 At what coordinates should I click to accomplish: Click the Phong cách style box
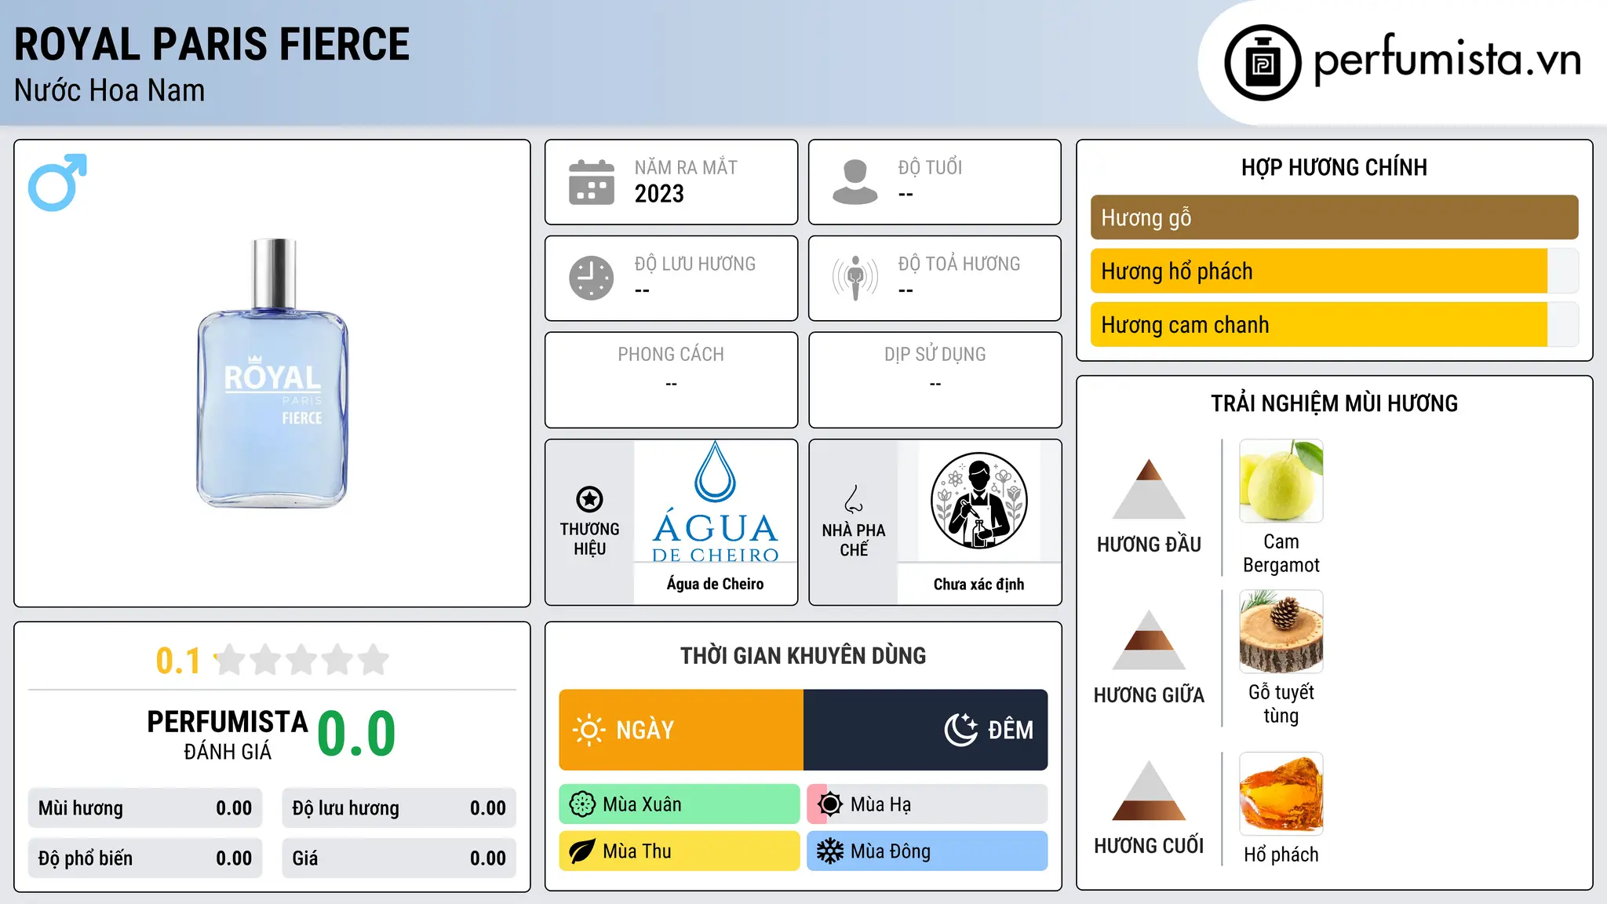672,380
